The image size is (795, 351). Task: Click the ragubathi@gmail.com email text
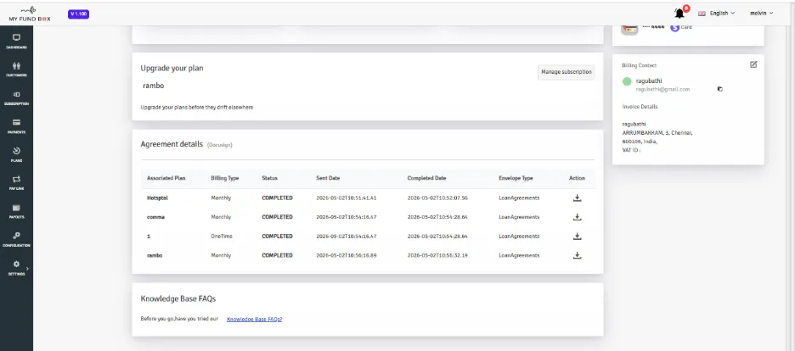tap(662, 89)
